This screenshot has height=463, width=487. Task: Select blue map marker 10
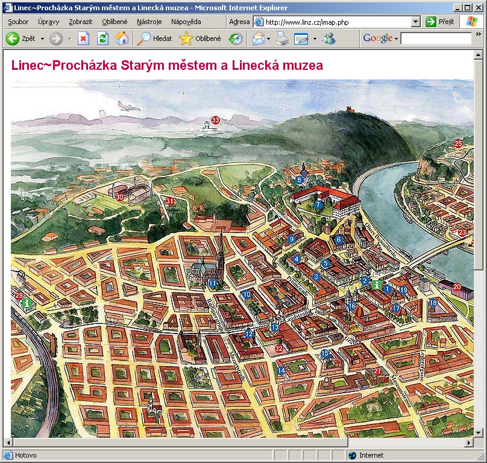[x=247, y=294]
